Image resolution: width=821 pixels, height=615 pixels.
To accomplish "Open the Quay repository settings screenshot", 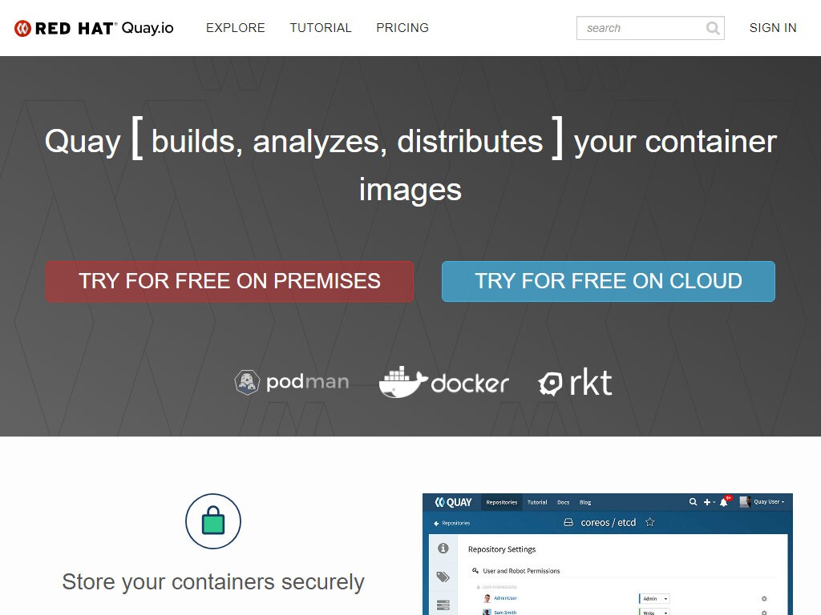I will [x=608, y=554].
